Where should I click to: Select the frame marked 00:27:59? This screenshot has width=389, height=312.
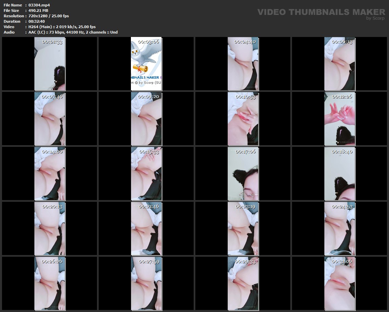coord(146,284)
